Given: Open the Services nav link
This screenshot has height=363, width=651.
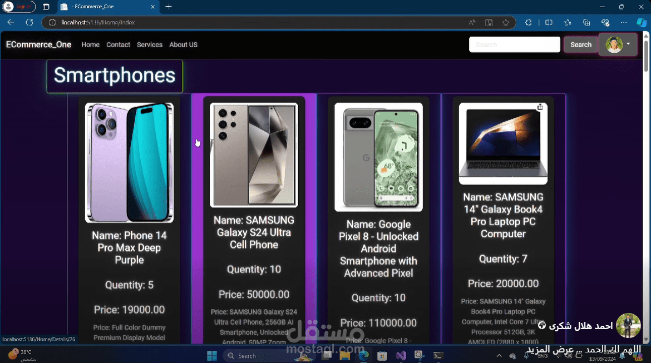Looking at the screenshot, I should [x=150, y=44].
